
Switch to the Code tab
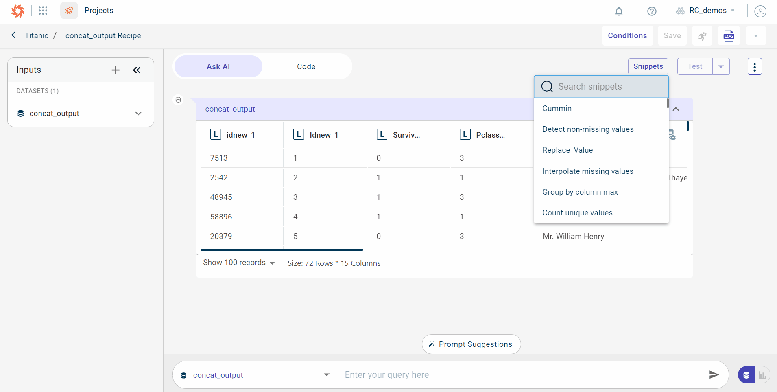tap(306, 66)
